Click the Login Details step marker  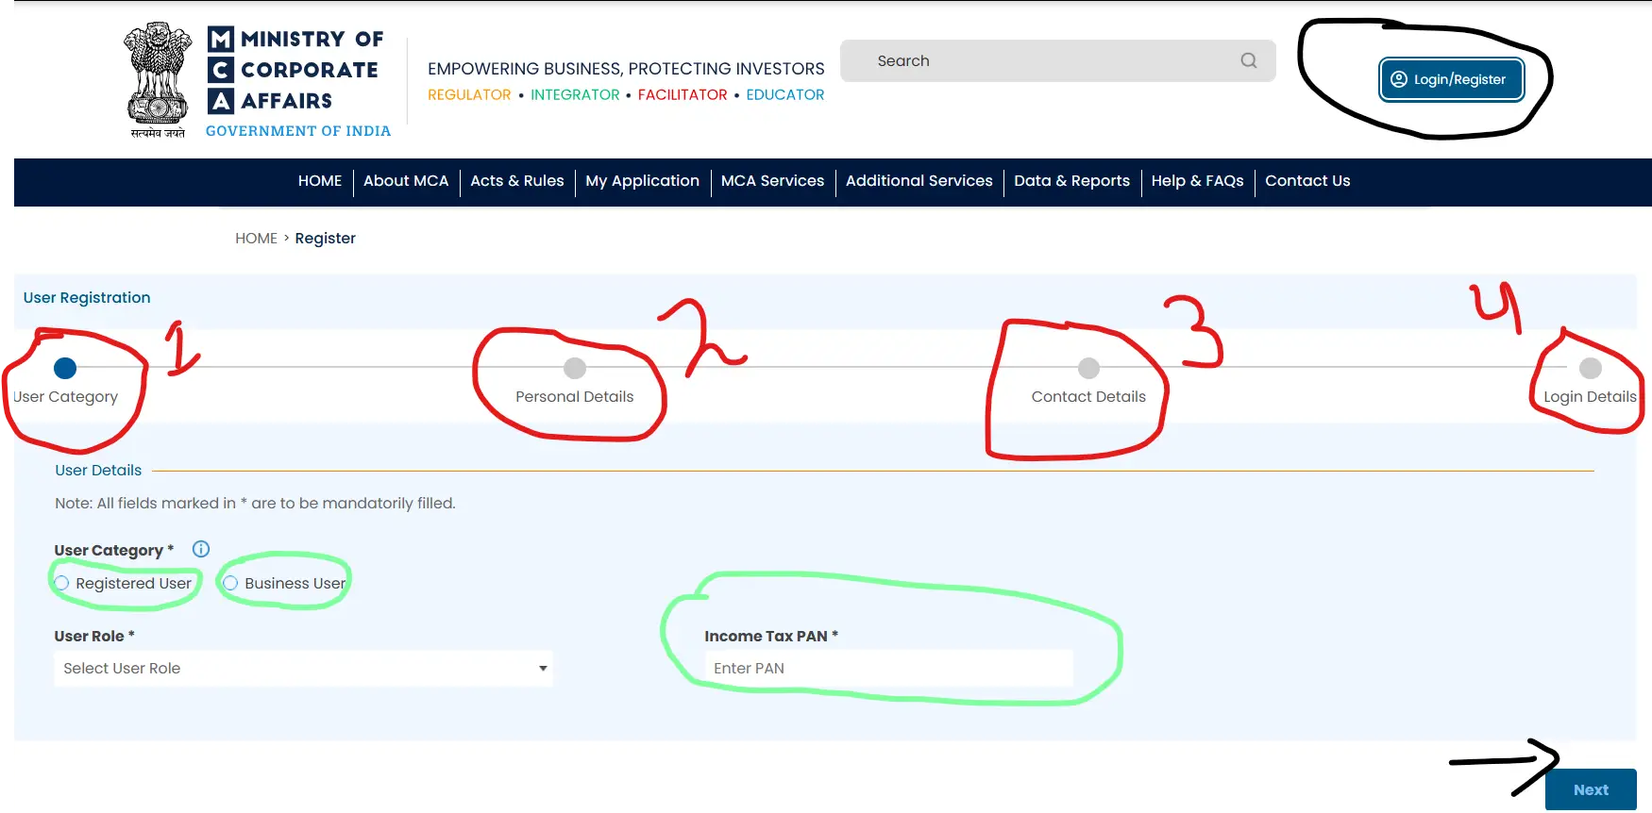point(1591,368)
